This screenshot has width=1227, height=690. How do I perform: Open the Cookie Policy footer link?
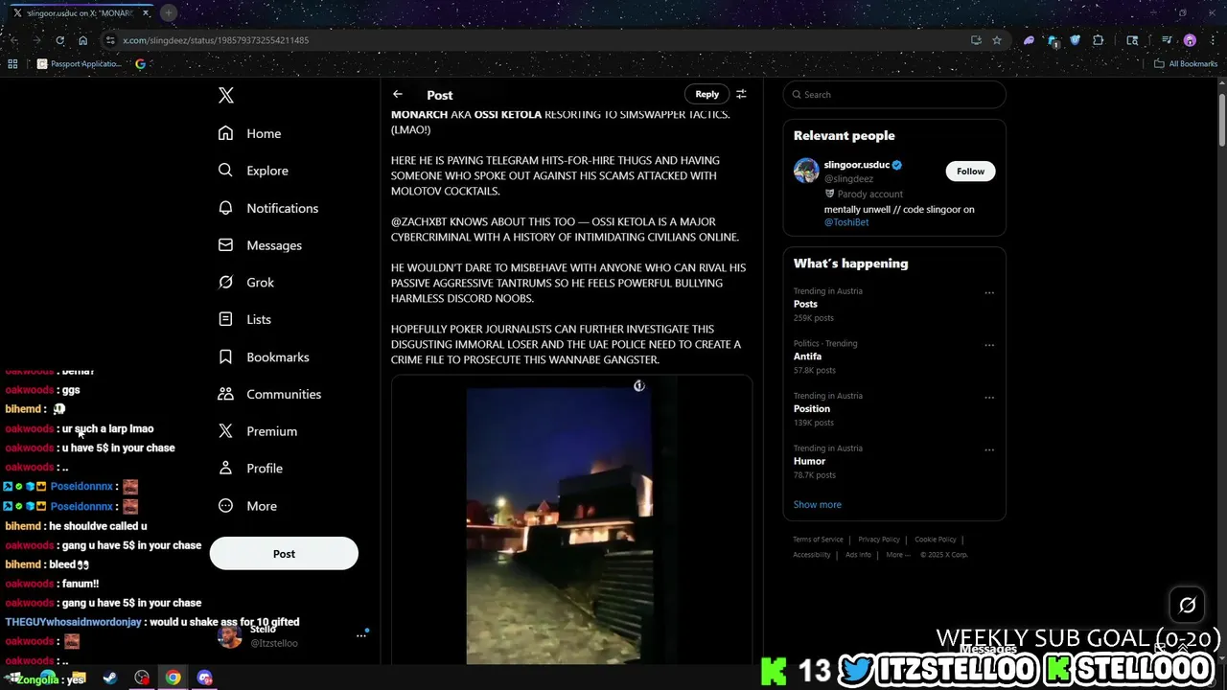pyautogui.click(x=936, y=540)
